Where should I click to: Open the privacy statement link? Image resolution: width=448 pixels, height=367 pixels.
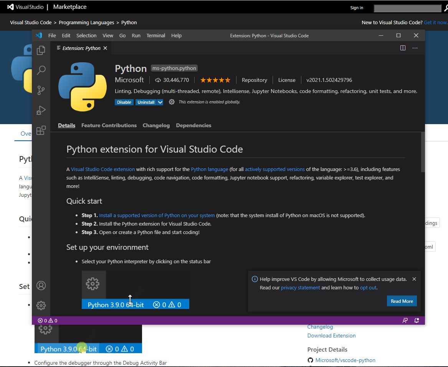coord(300,288)
